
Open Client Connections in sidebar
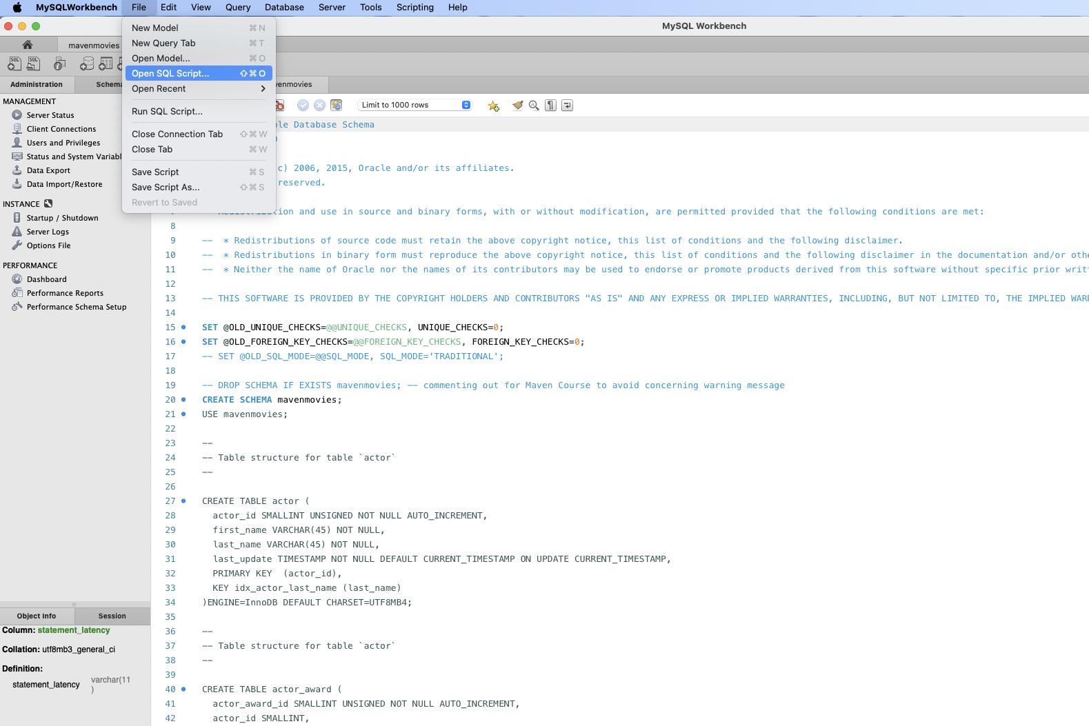[x=61, y=129]
